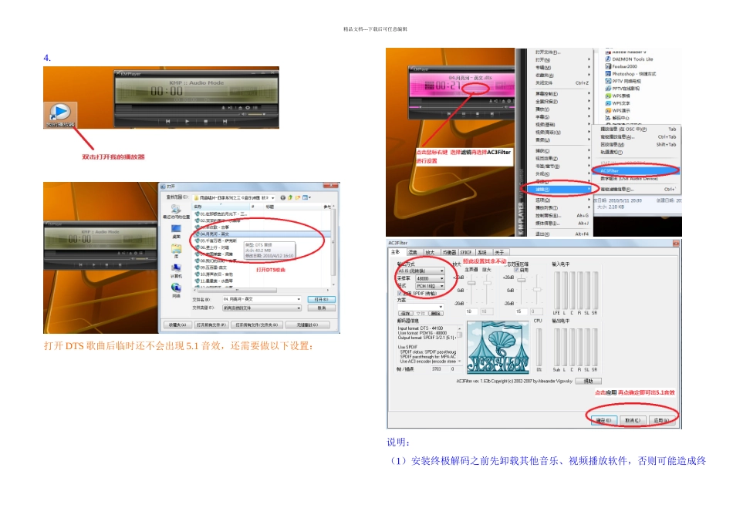Viewport: 733px width, 518px height.
Task: Select Desktop in Open dialog sidebar
Action: tap(176, 231)
